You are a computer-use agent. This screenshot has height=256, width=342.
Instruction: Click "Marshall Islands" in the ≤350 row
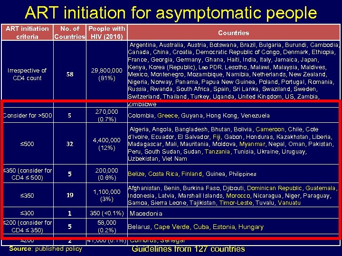click(200, 196)
